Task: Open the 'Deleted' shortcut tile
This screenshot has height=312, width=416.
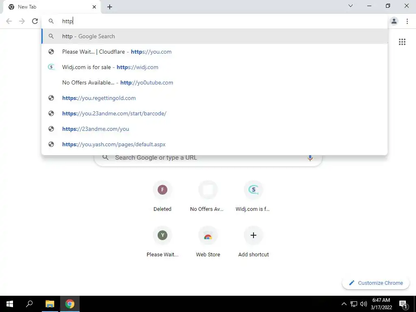Action: [x=162, y=196]
